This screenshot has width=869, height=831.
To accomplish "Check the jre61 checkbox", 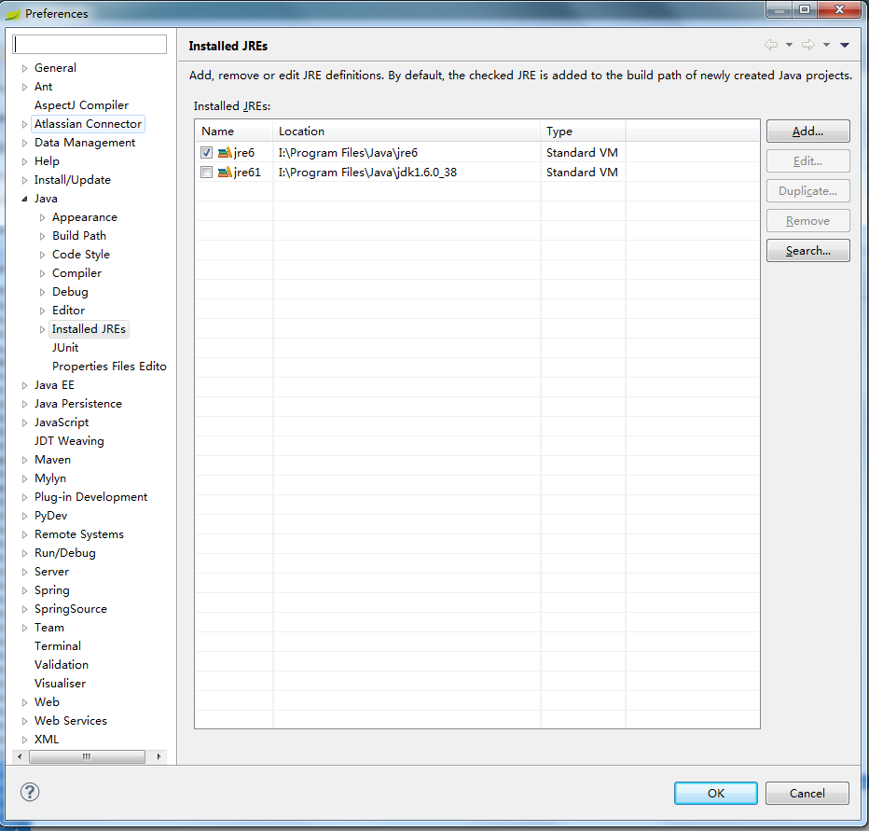I will [207, 173].
